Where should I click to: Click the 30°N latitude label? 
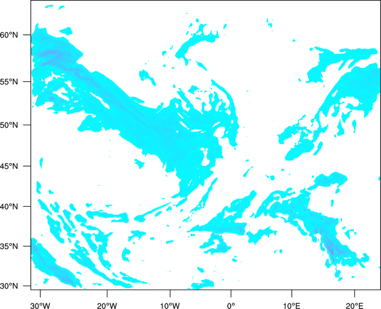point(9,286)
